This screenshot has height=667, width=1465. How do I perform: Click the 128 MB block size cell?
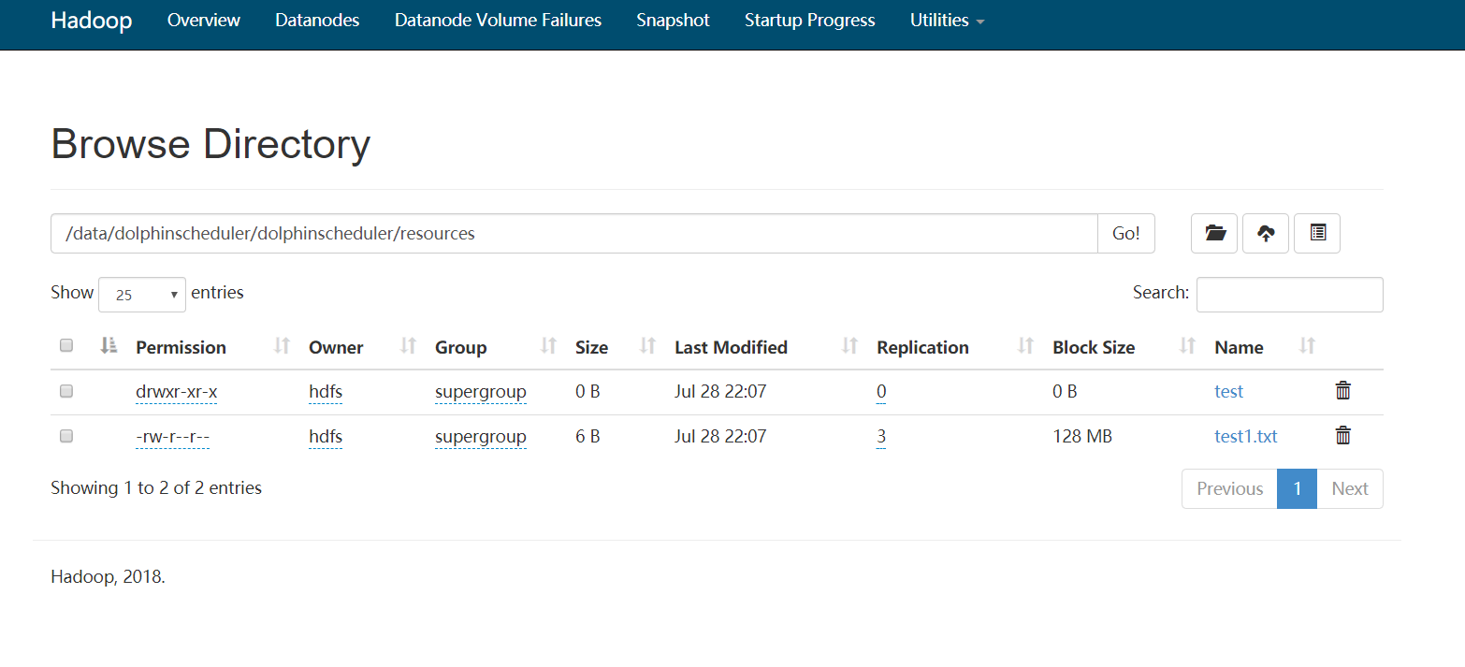[1082, 436]
